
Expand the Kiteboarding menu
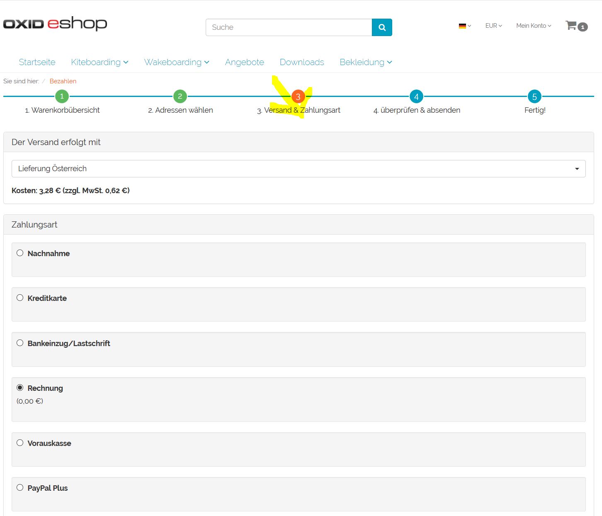[x=100, y=62]
